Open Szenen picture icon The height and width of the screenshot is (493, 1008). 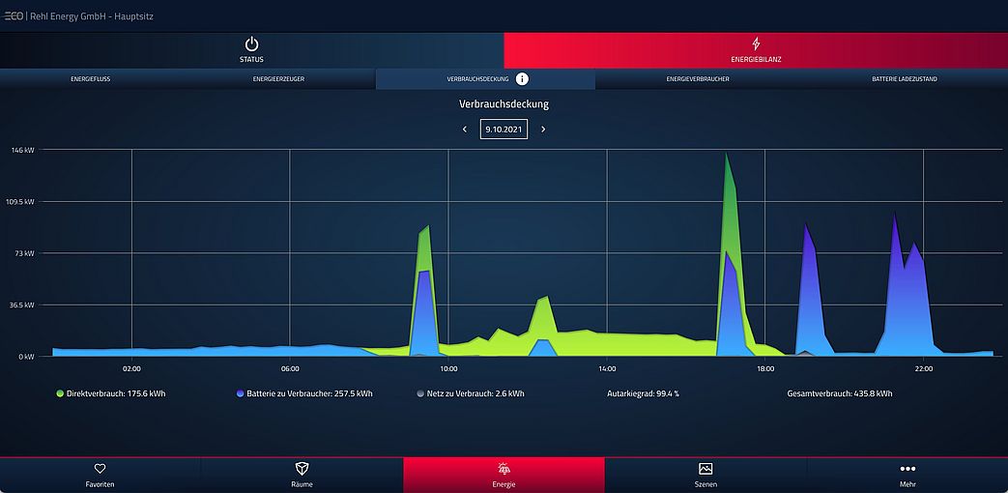point(706,469)
